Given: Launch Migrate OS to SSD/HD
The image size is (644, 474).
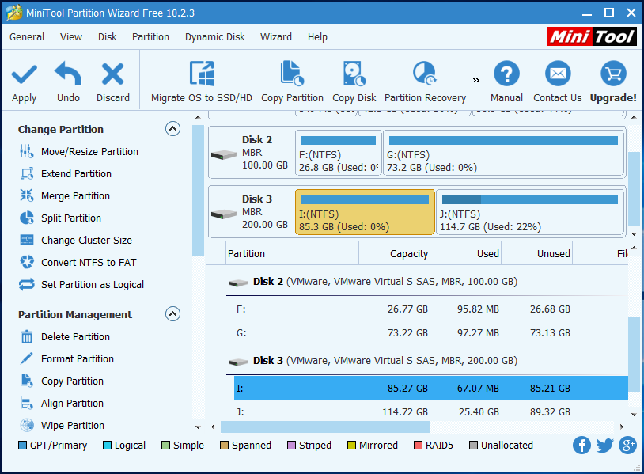Looking at the screenshot, I should pyautogui.click(x=201, y=82).
